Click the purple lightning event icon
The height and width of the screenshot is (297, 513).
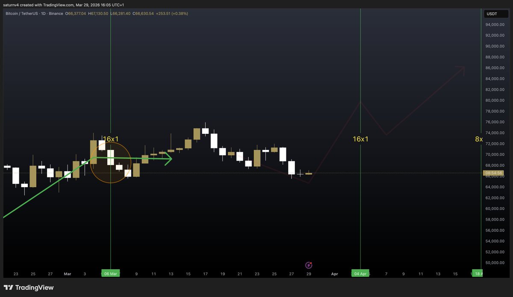point(309,265)
